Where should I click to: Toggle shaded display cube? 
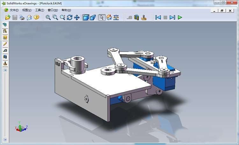(86, 18)
